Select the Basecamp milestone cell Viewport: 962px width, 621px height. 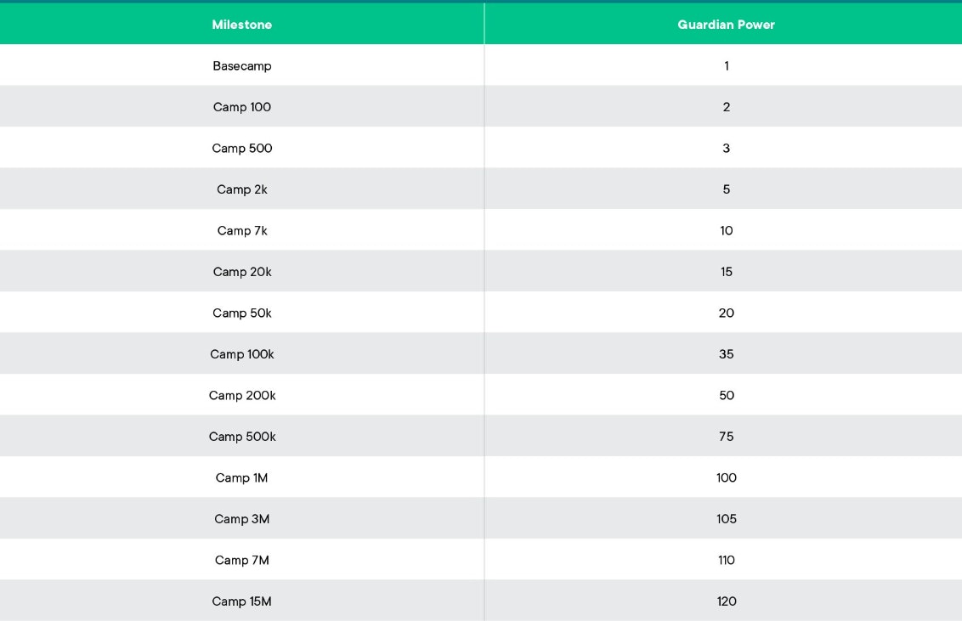[242, 65]
